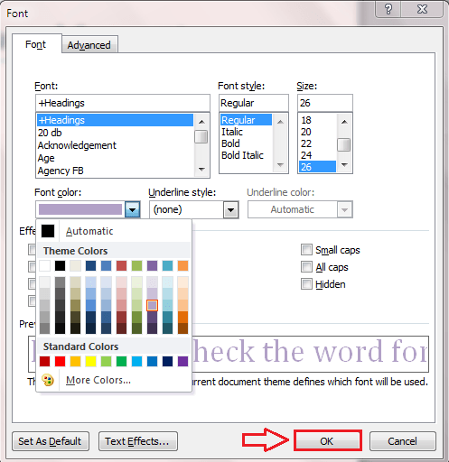Click the font style scroll down arrow
Screen dimensions: 449x462
(280, 165)
